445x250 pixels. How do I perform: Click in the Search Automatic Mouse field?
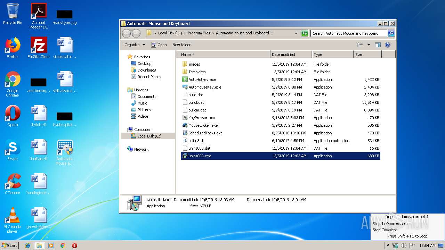[349, 33]
